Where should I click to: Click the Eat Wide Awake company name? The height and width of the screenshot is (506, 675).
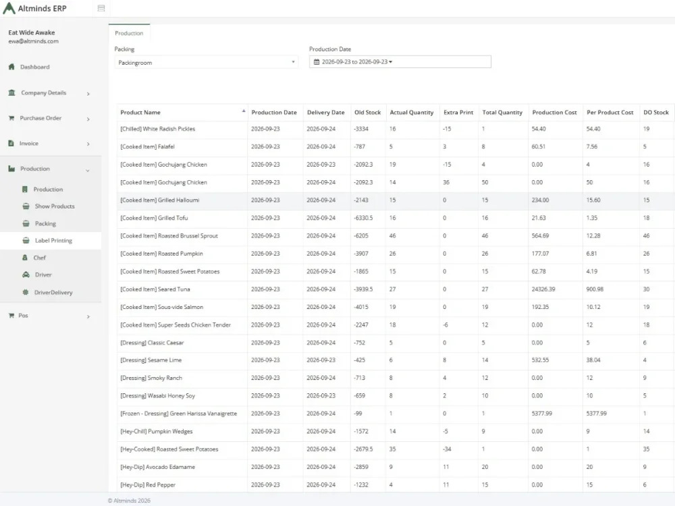(32, 32)
